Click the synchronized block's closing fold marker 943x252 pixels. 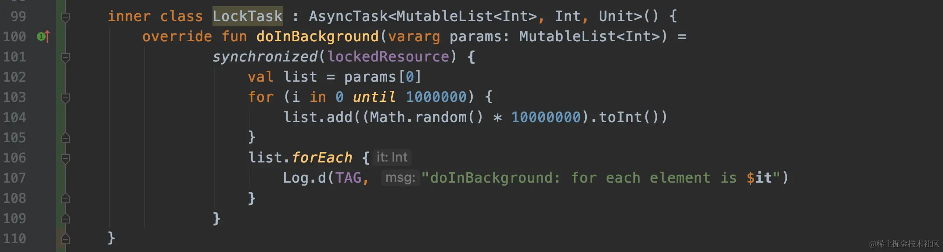click(x=65, y=218)
